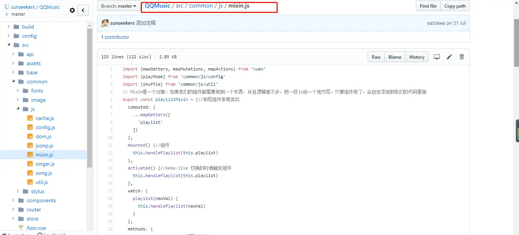Delete this file with trash icon
This screenshot has width=519, height=235.
tap(462, 57)
